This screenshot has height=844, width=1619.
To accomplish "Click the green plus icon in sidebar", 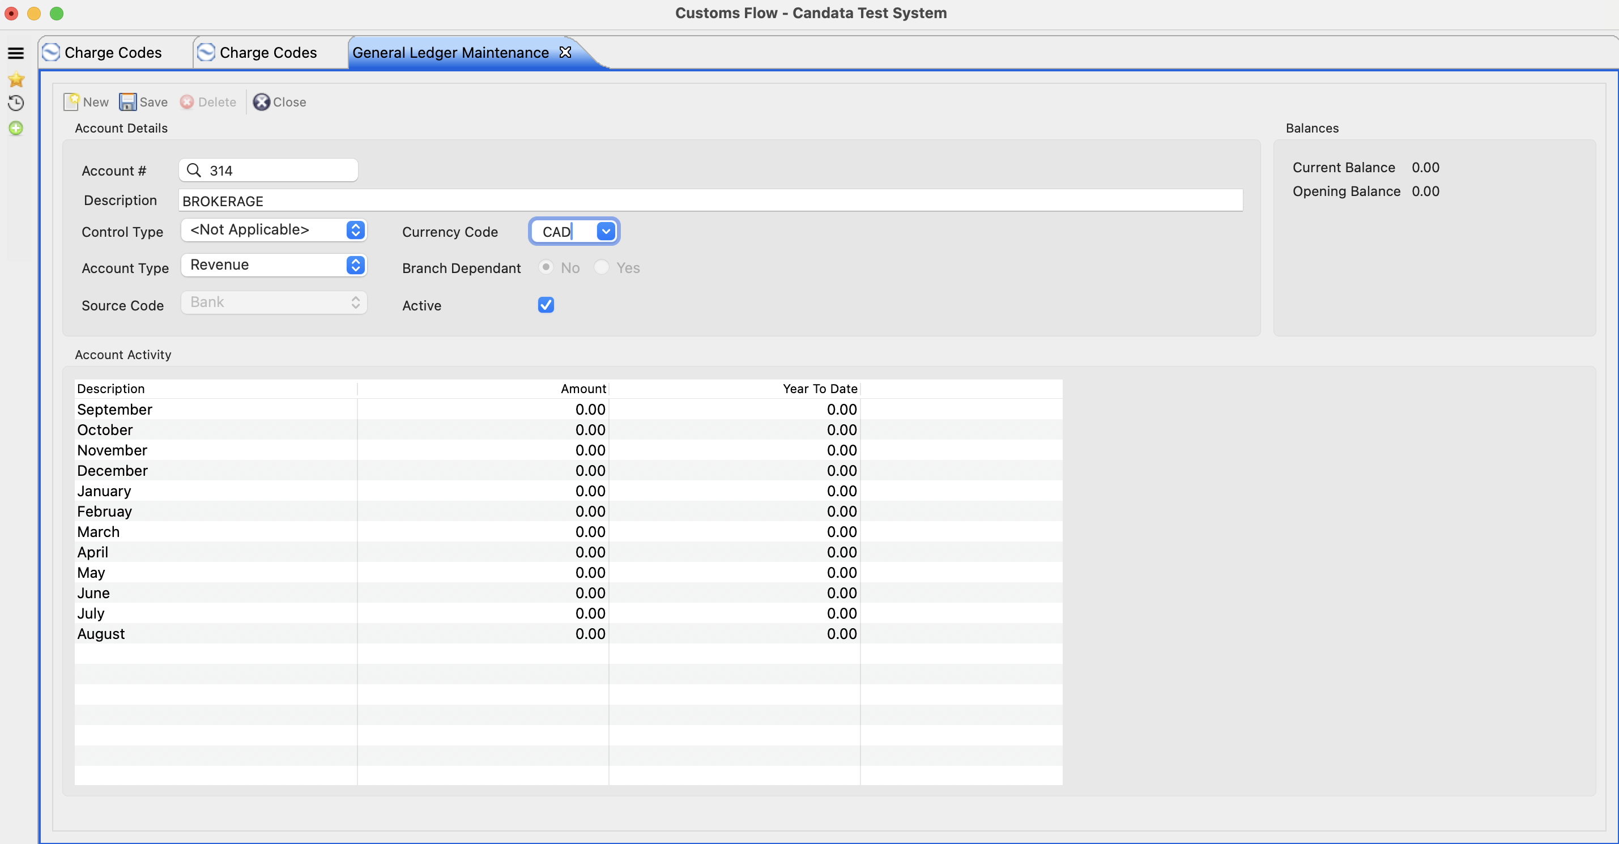I will tap(16, 128).
